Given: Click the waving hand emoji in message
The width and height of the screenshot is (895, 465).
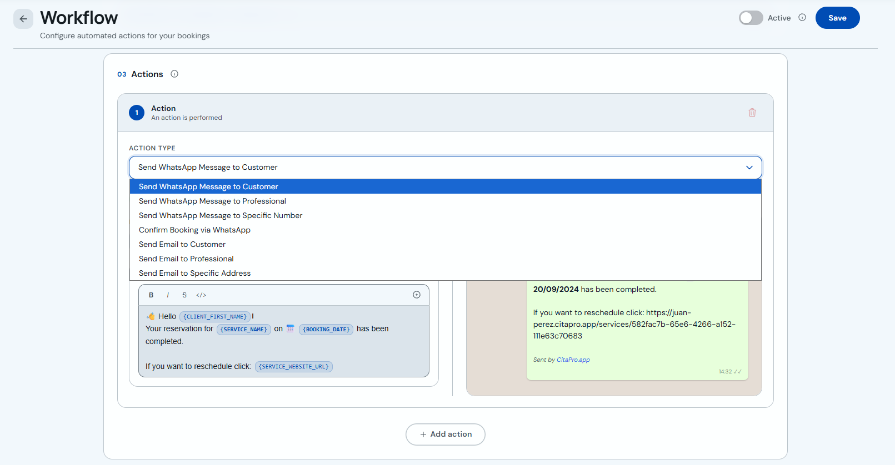Looking at the screenshot, I should click(151, 316).
